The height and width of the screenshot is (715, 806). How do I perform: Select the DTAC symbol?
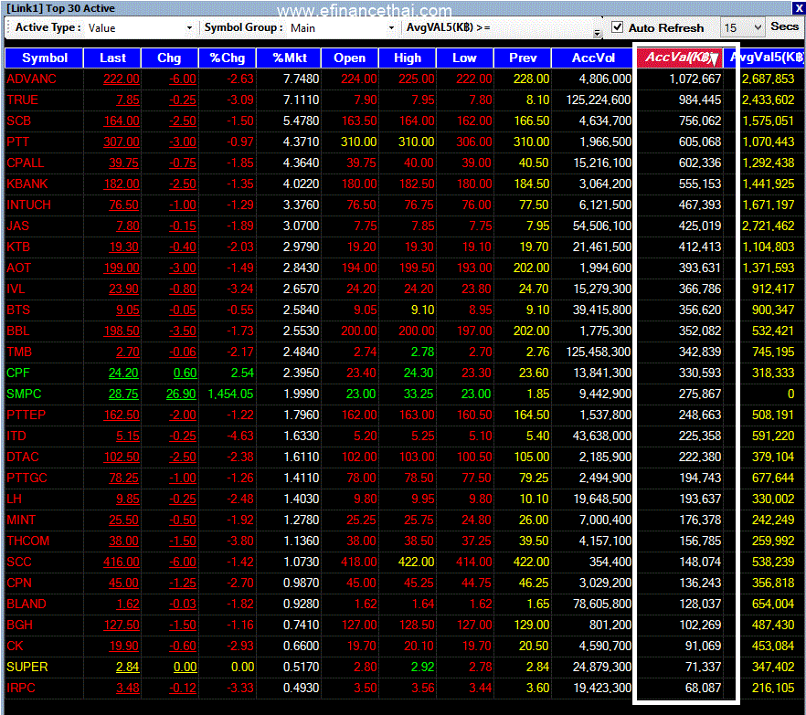click(x=23, y=457)
